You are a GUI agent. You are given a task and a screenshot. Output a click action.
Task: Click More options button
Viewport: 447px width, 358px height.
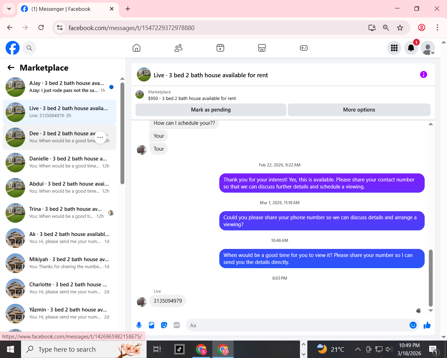coord(359,110)
